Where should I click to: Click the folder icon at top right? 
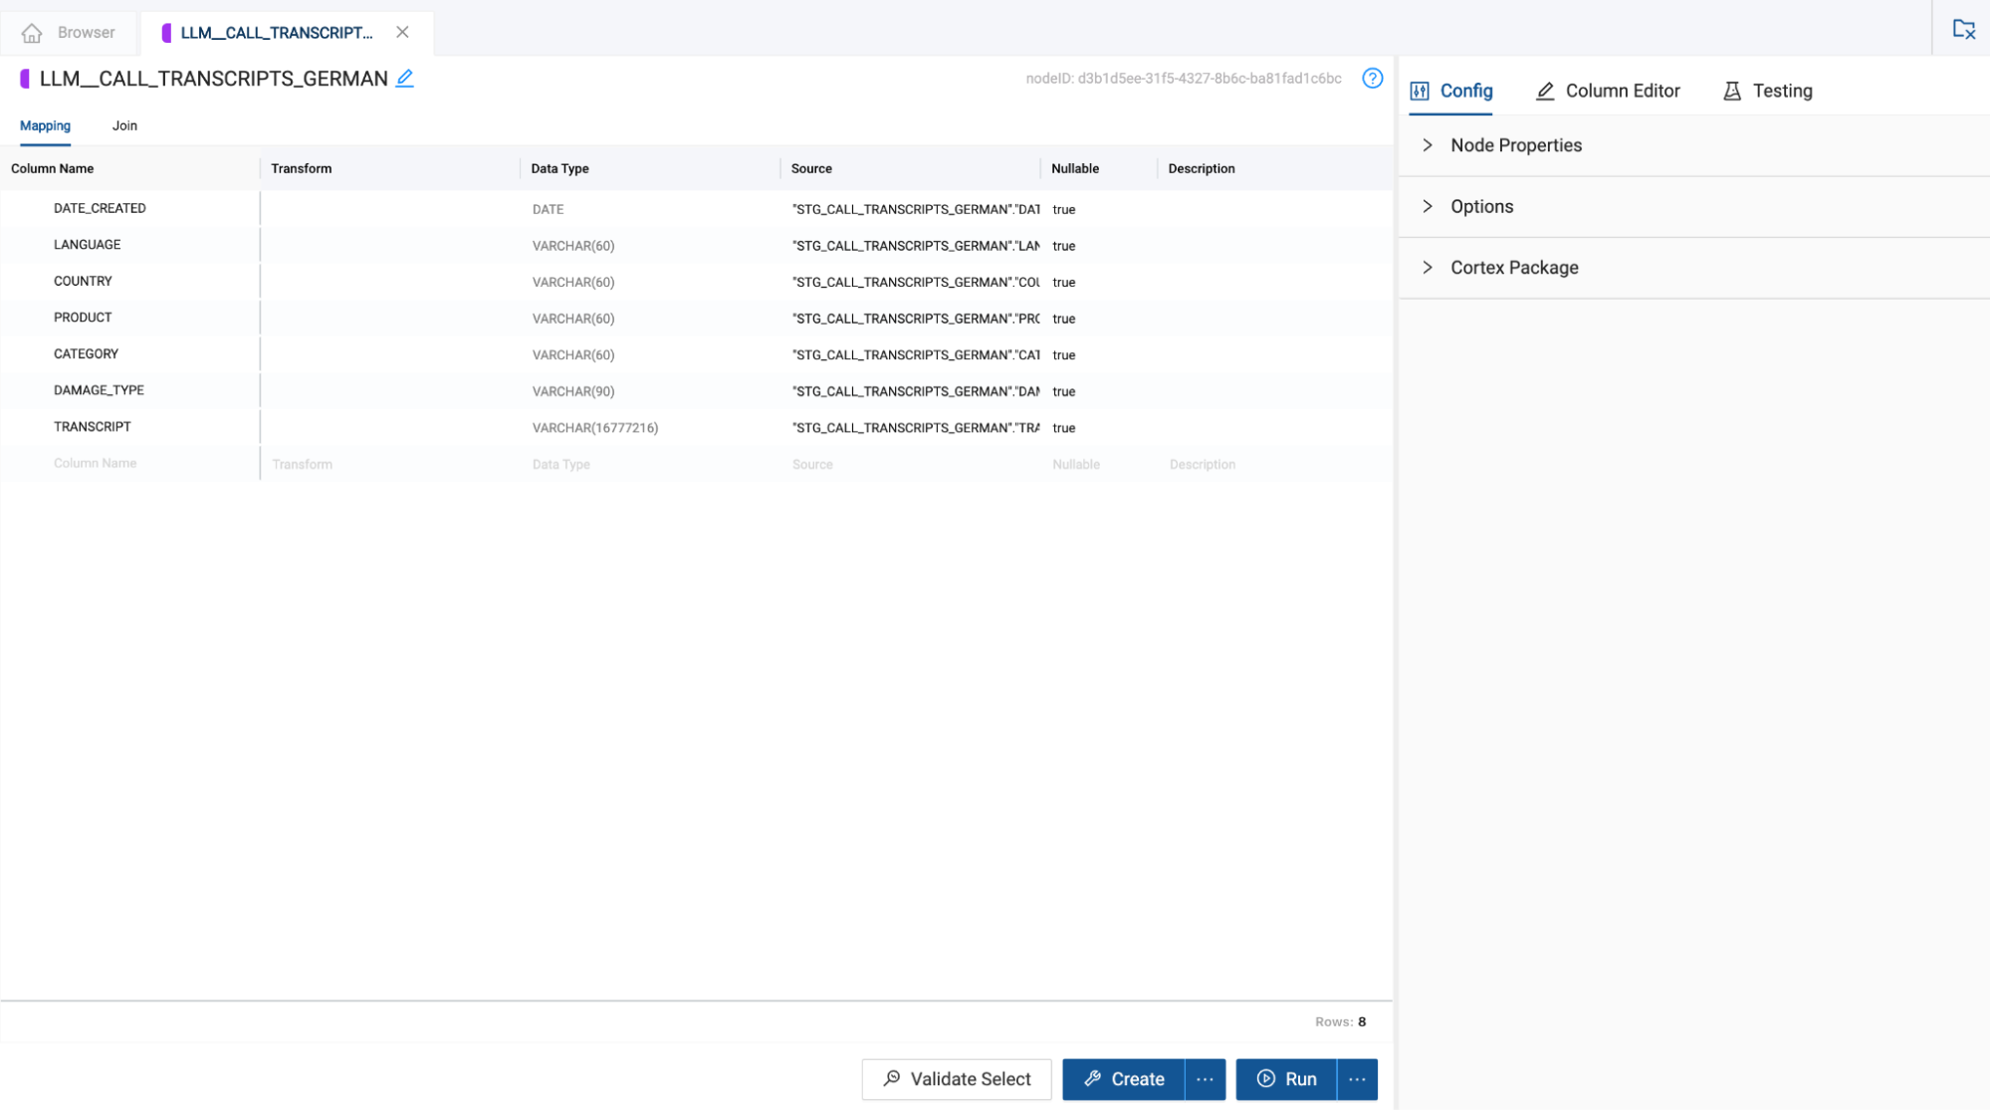point(1962,29)
